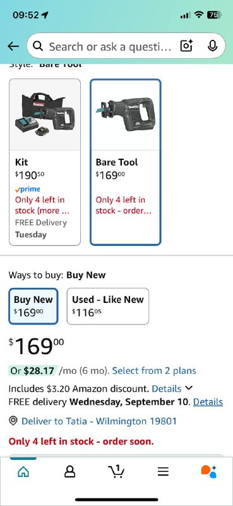View the Kit product thumbnail image
The width and height of the screenshot is (233, 506).
(45, 114)
